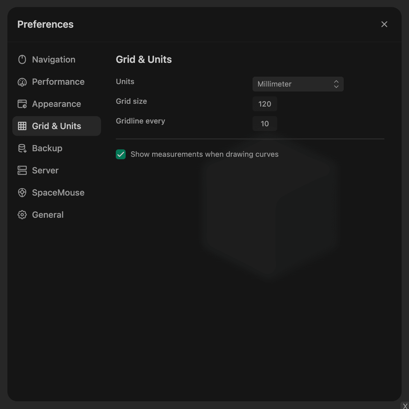Click the Appearance window icon

(x=22, y=104)
